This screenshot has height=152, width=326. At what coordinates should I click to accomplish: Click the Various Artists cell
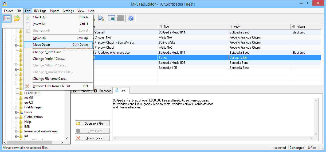tap(259, 58)
